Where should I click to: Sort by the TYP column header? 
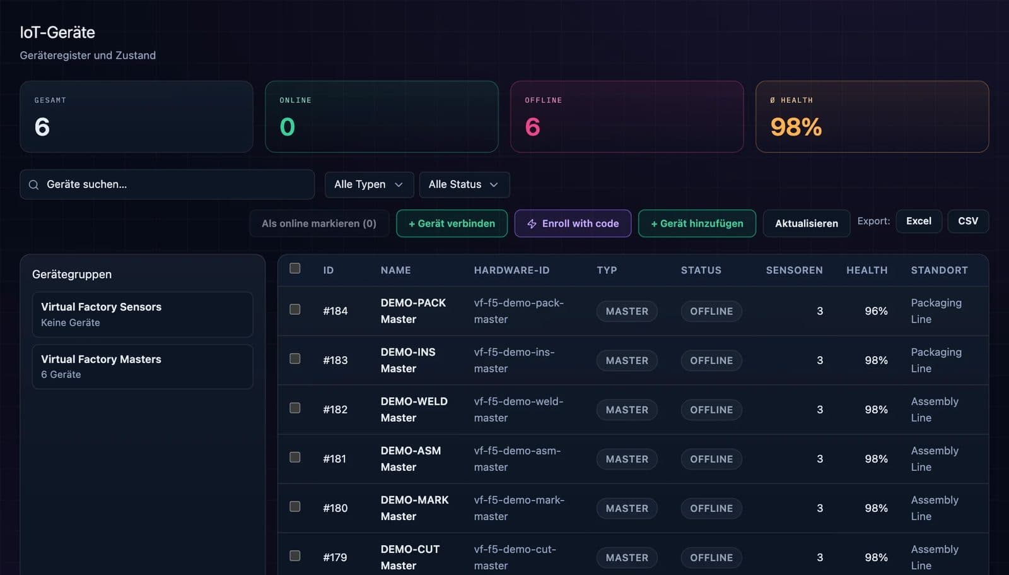607,270
